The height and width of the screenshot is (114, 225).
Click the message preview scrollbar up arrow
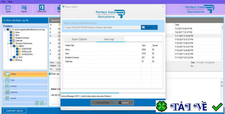pyautogui.click(x=222, y=82)
